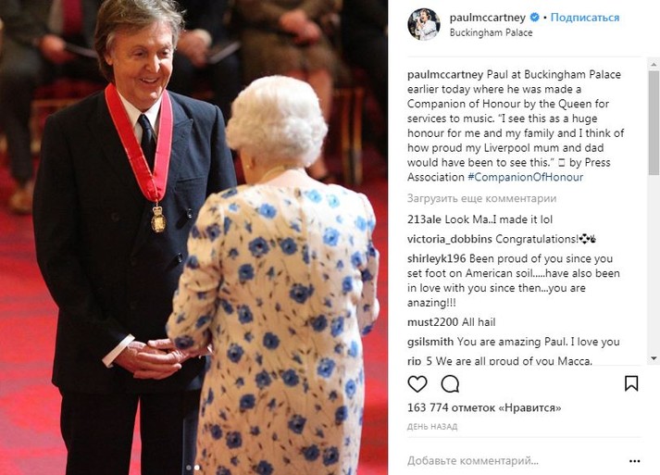Open 213ale commenter profile

click(x=424, y=219)
